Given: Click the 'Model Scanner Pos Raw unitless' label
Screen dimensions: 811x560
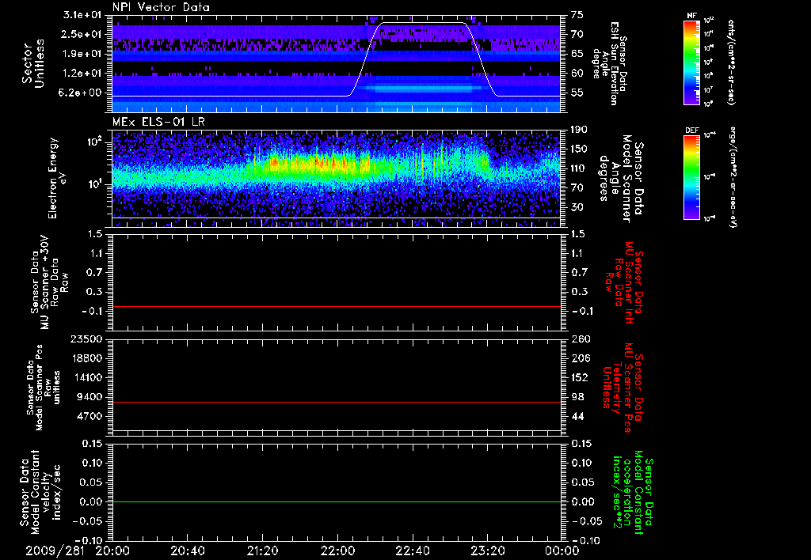Looking at the screenshot, I should coord(44,388).
